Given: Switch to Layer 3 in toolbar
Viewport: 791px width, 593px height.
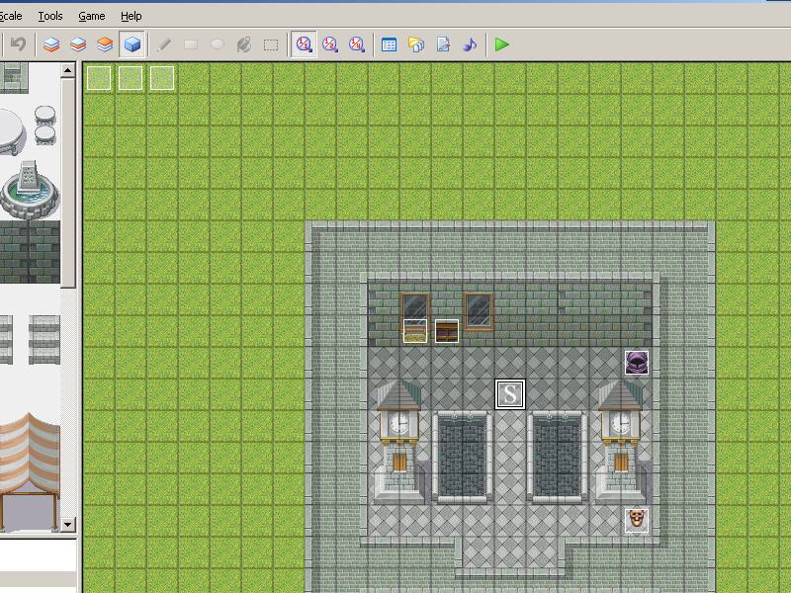Looking at the screenshot, I should (105, 44).
